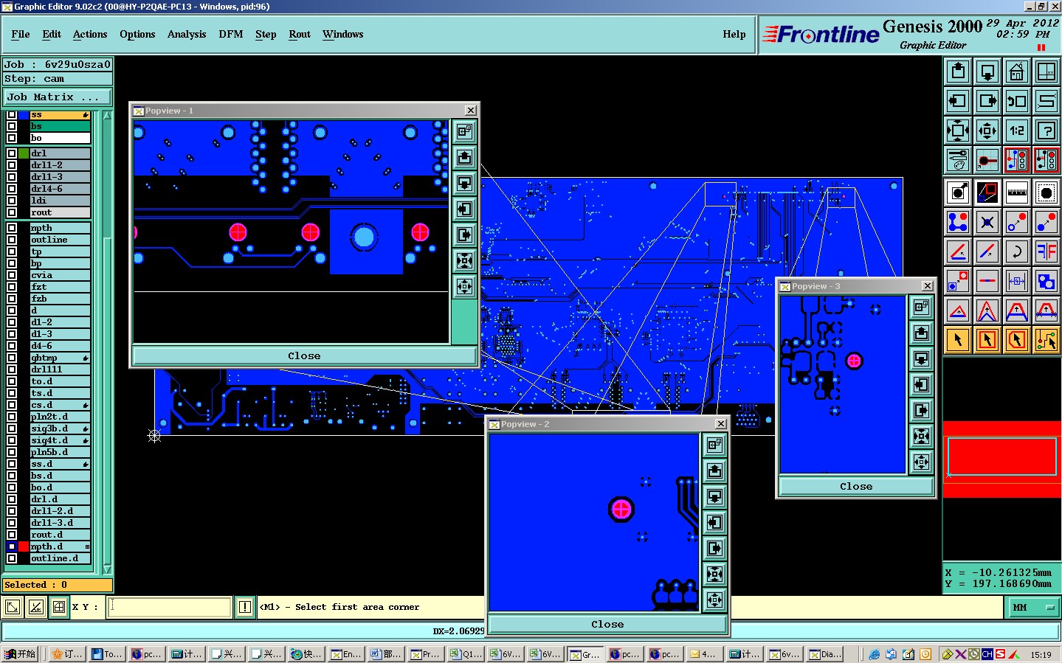Click the XY coordinate grid view icon

point(1047,72)
